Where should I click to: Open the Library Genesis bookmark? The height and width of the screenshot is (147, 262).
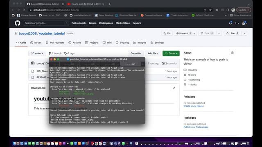pyautogui.click(x=27, y=15)
